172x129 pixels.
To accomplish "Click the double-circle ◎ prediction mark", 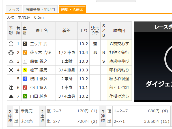I will (x=11, y=53).
